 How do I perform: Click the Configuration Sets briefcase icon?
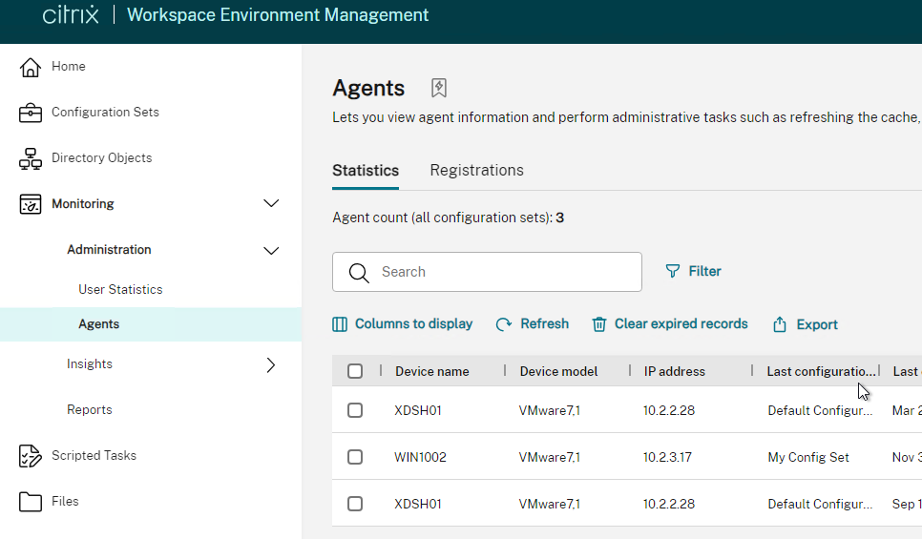(30, 113)
